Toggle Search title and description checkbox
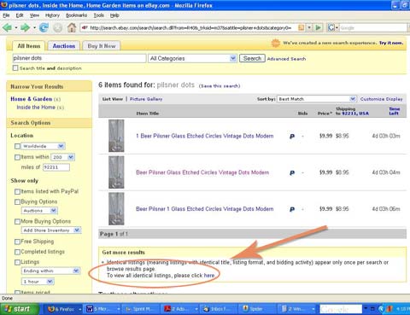This screenshot has width=410, height=315. tap(15, 68)
